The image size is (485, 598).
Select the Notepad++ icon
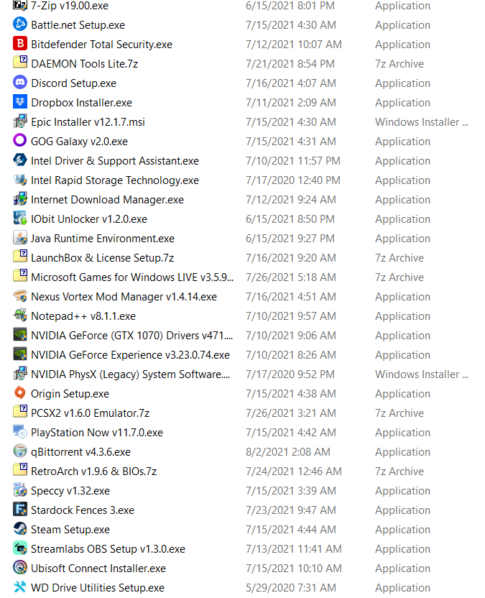pos(20,316)
